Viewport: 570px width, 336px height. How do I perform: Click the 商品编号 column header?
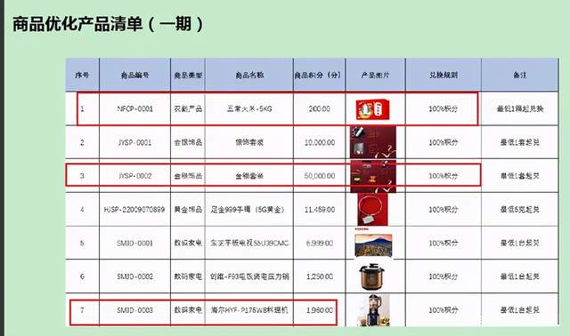pos(134,75)
